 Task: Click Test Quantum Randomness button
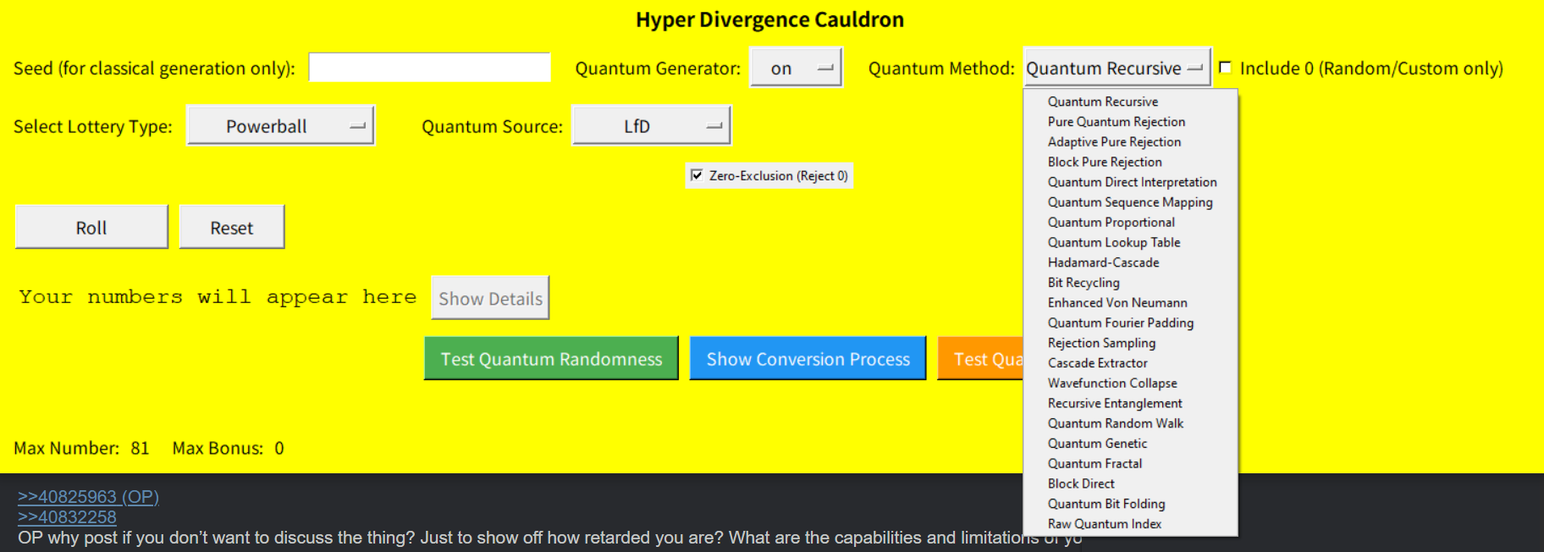[x=551, y=358]
